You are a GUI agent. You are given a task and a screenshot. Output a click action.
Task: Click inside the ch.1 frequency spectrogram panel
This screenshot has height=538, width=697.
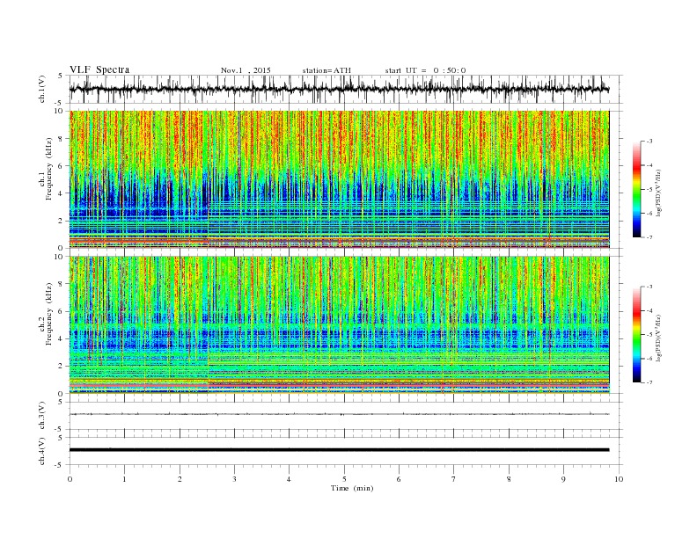(339, 179)
